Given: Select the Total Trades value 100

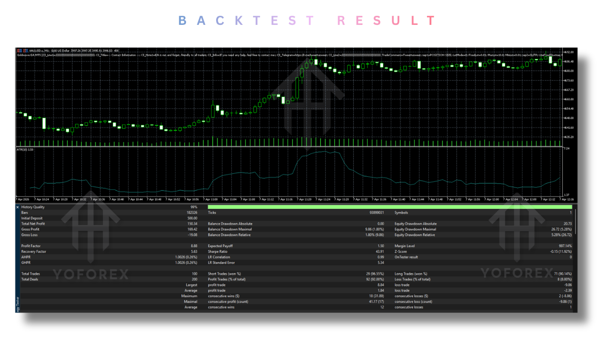Looking at the screenshot, I should pyautogui.click(x=195, y=274).
